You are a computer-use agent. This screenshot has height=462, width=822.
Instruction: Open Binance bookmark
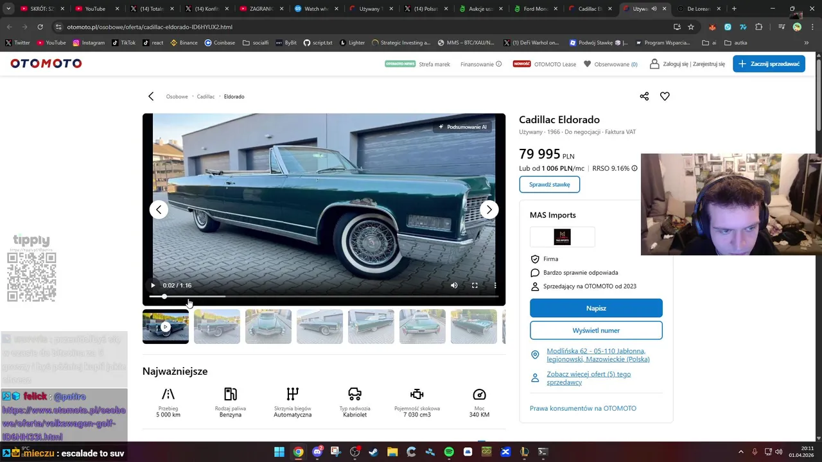pyautogui.click(x=184, y=43)
